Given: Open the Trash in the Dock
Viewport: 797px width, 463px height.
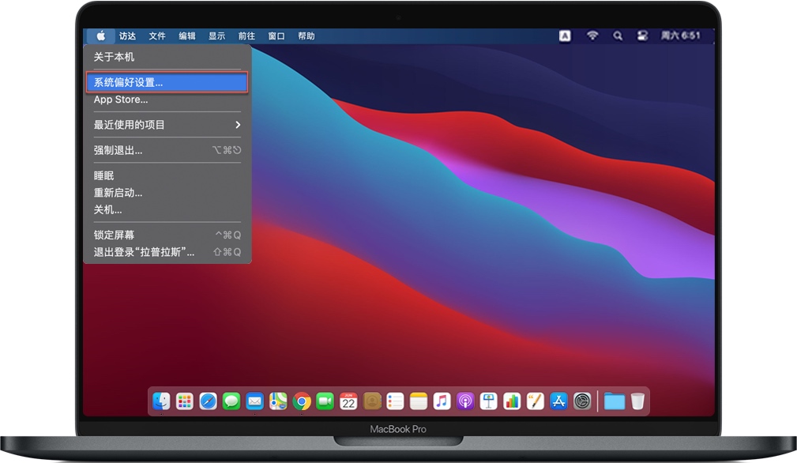Looking at the screenshot, I should (x=637, y=401).
